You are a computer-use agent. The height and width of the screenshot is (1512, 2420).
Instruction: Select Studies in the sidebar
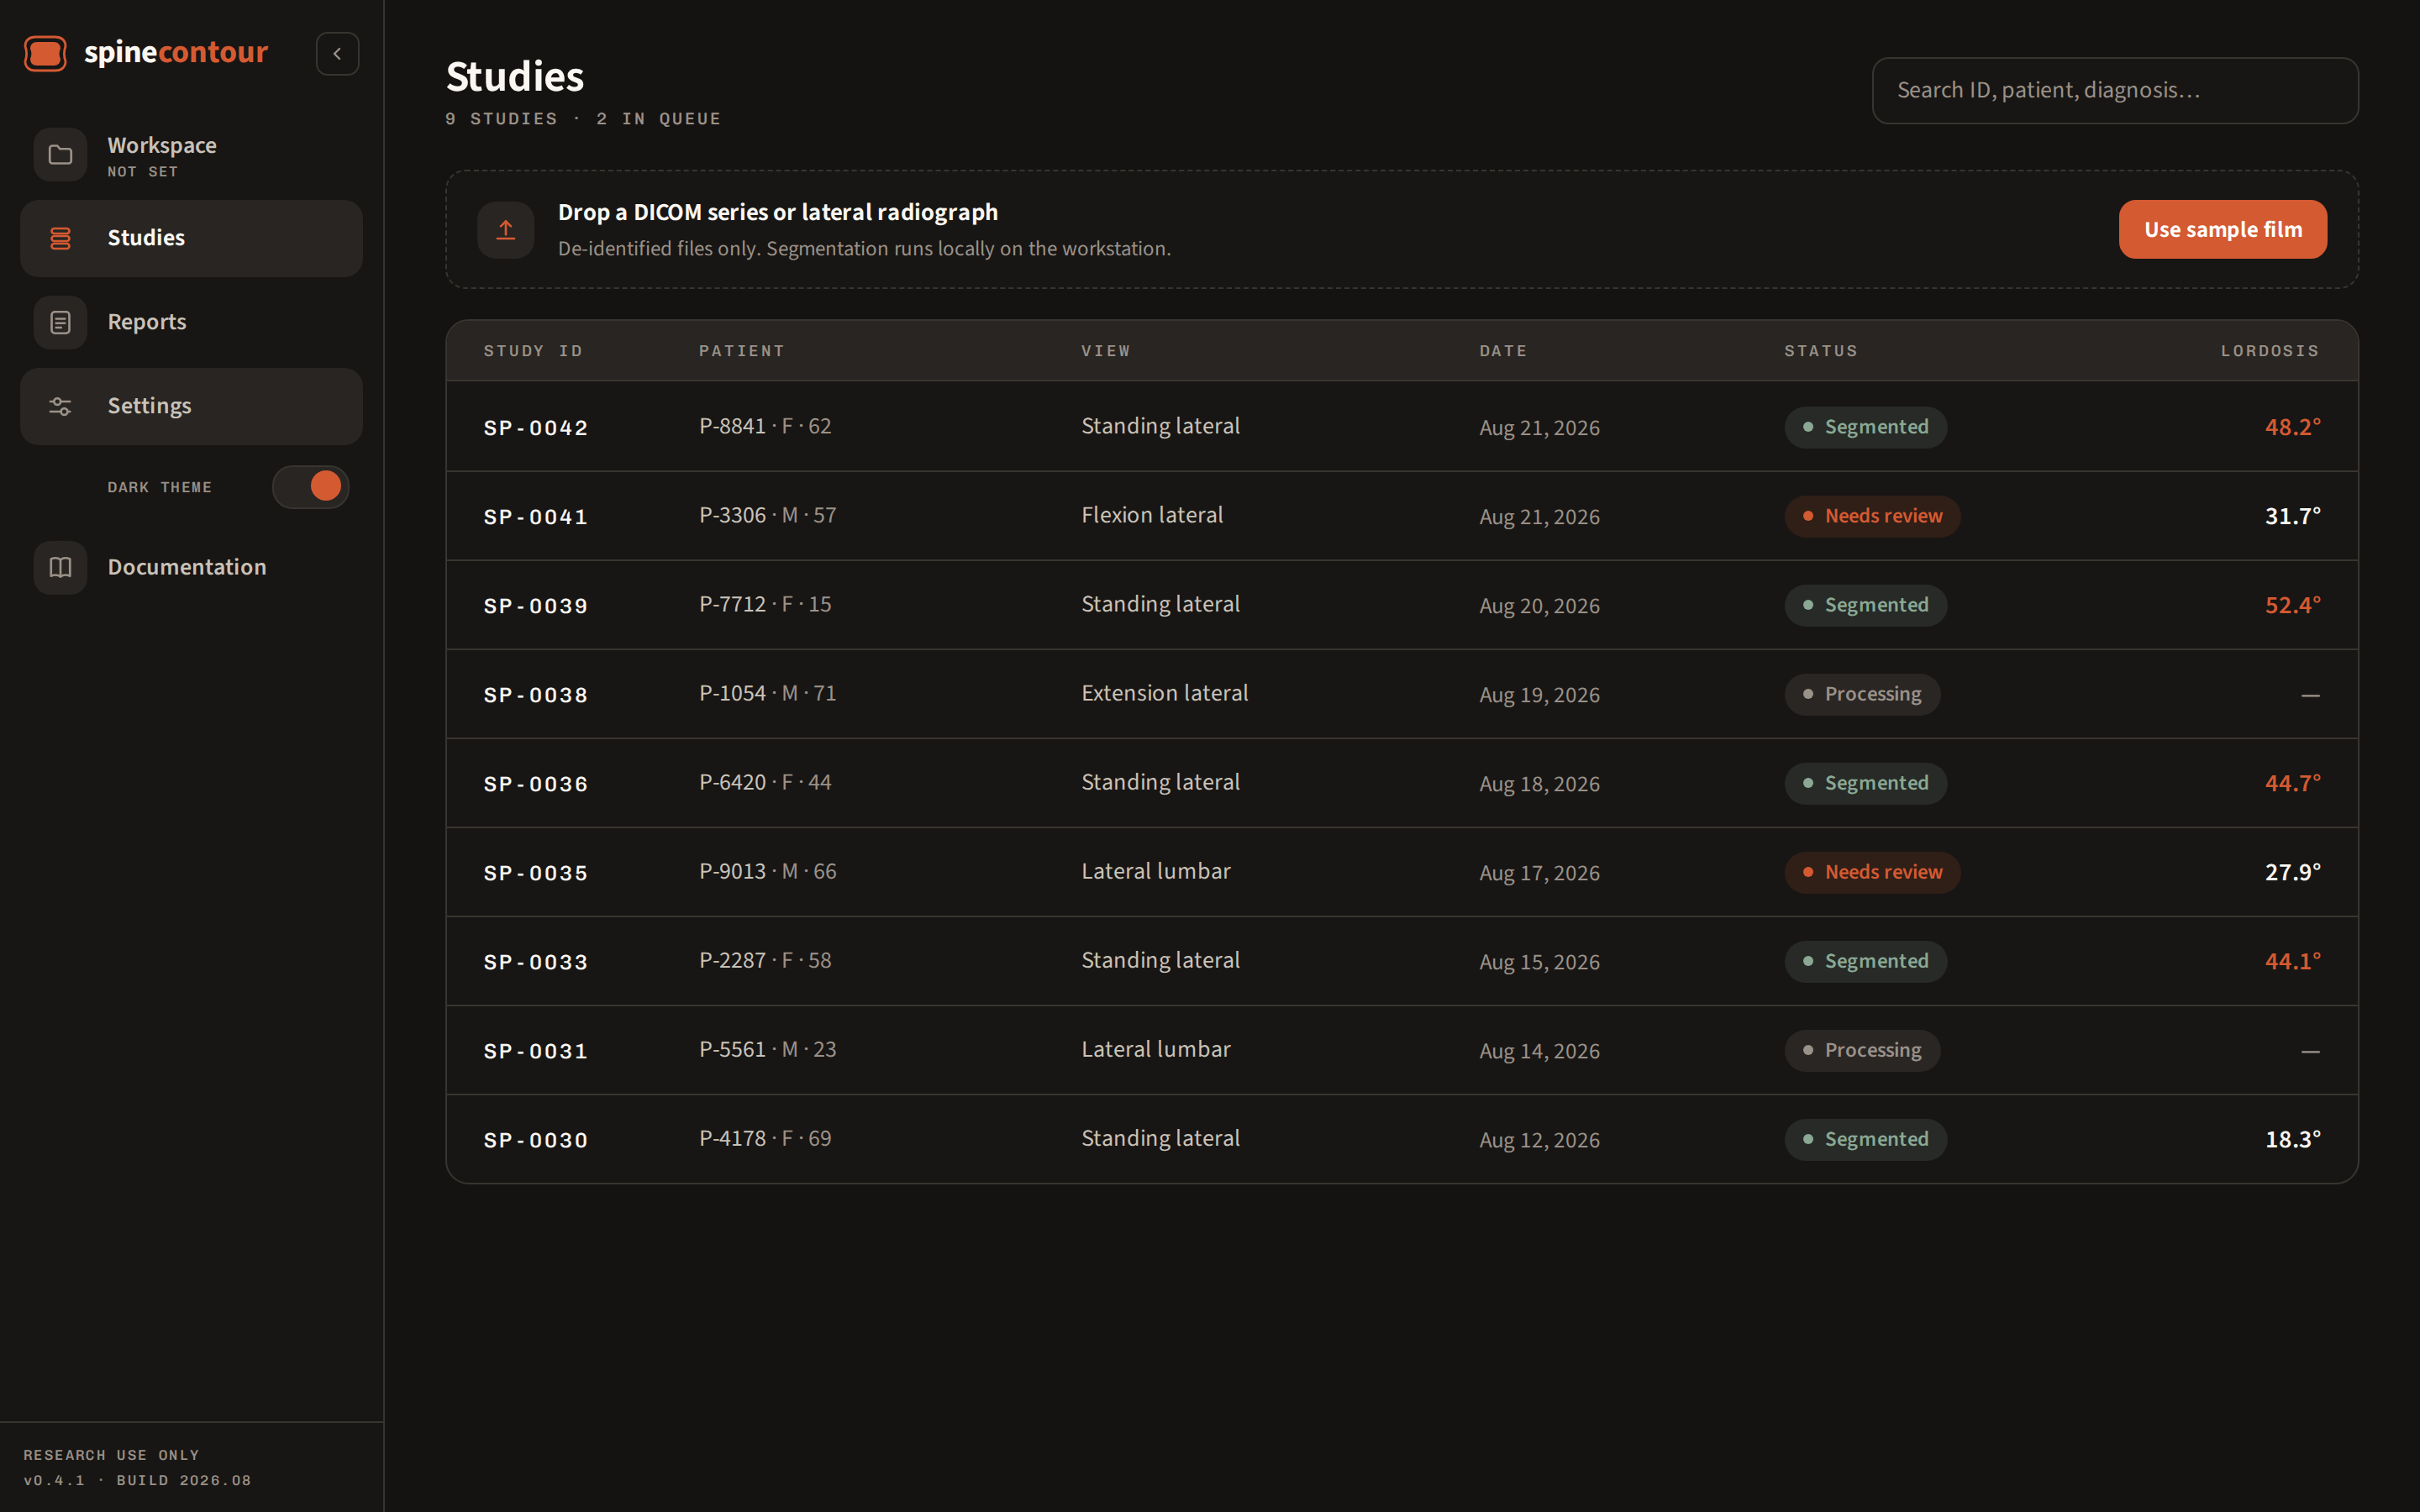191,238
